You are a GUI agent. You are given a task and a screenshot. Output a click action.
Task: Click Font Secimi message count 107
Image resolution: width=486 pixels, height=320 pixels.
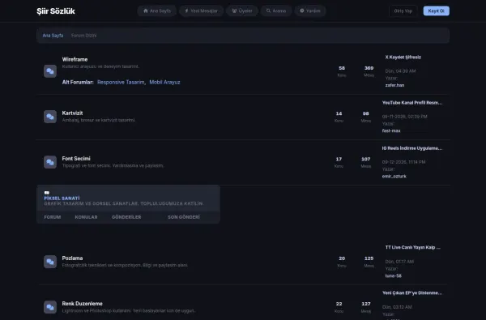tap(366, 159)
